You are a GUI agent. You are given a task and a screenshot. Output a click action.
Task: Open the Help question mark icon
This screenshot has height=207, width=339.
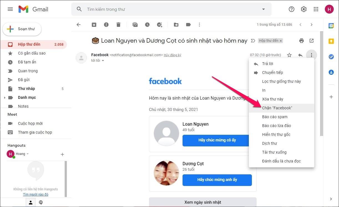(x=292, y=9)
